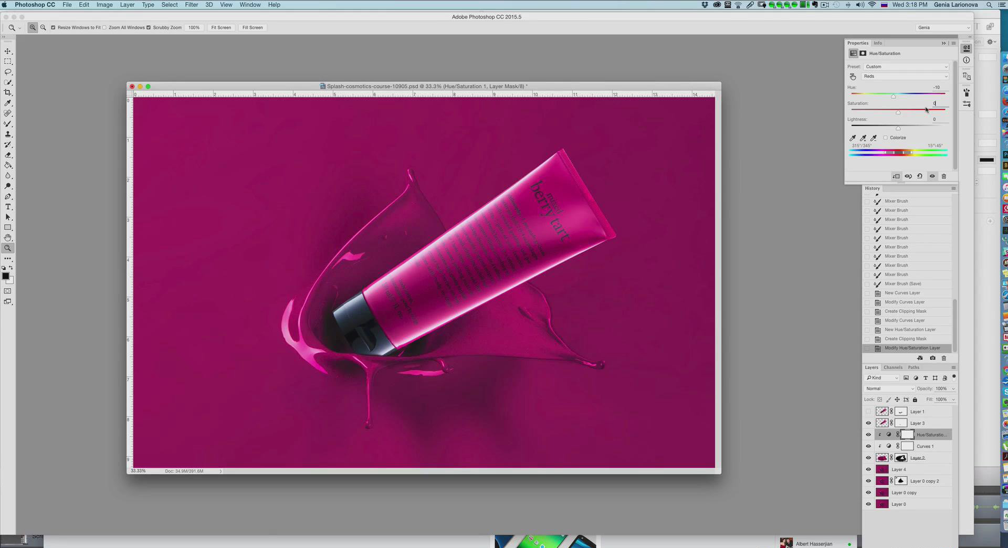The image size is (1008, 548).
Task: Toggle Scrubby Zoom checkbox
Action: click(x=149, y=28)
